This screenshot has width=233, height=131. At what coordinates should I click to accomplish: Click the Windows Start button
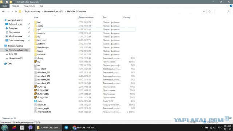coord(5,127)
